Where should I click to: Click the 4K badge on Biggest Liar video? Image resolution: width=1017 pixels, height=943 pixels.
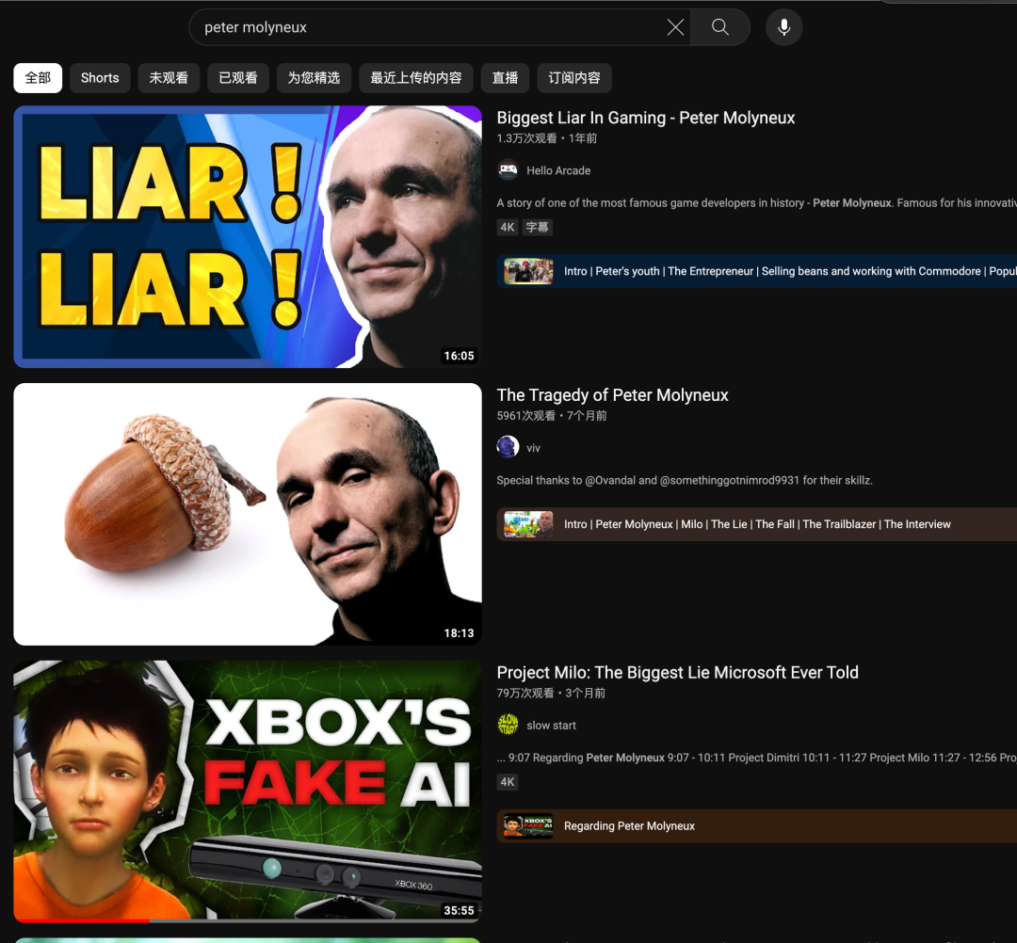point(508,228)
